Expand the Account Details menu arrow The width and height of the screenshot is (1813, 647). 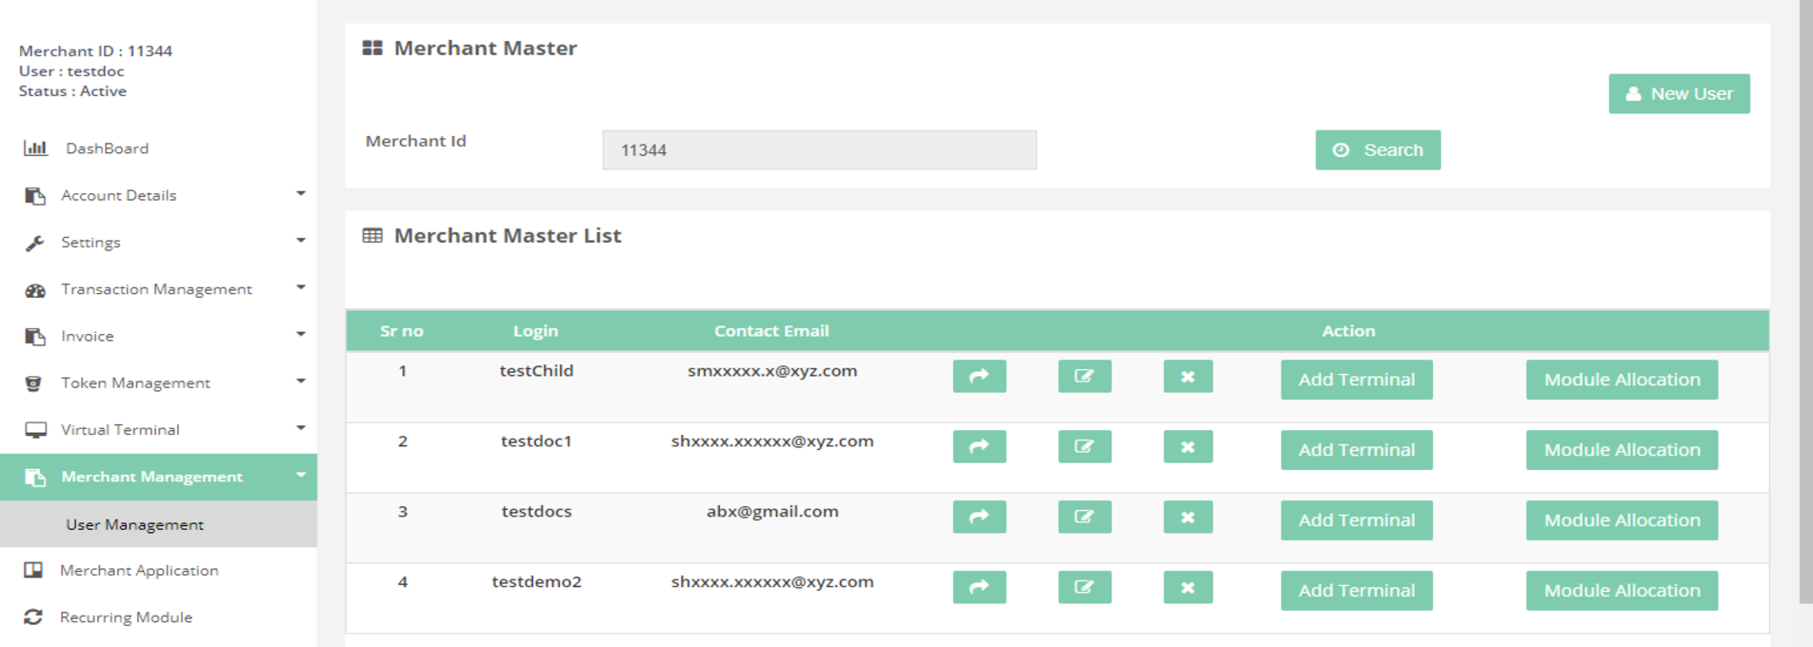[x=301, y=194]
